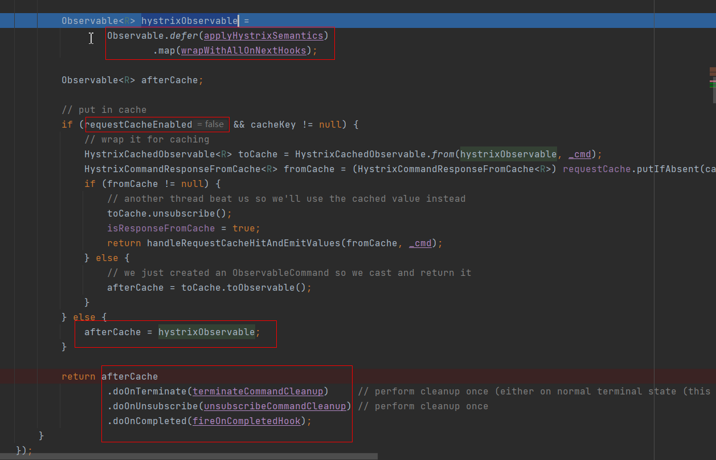The height and width of the screenshot is (460, 716).
Task: Open the applyHystrixSemantics hyperlink
Action: click(x=263, y=35)
